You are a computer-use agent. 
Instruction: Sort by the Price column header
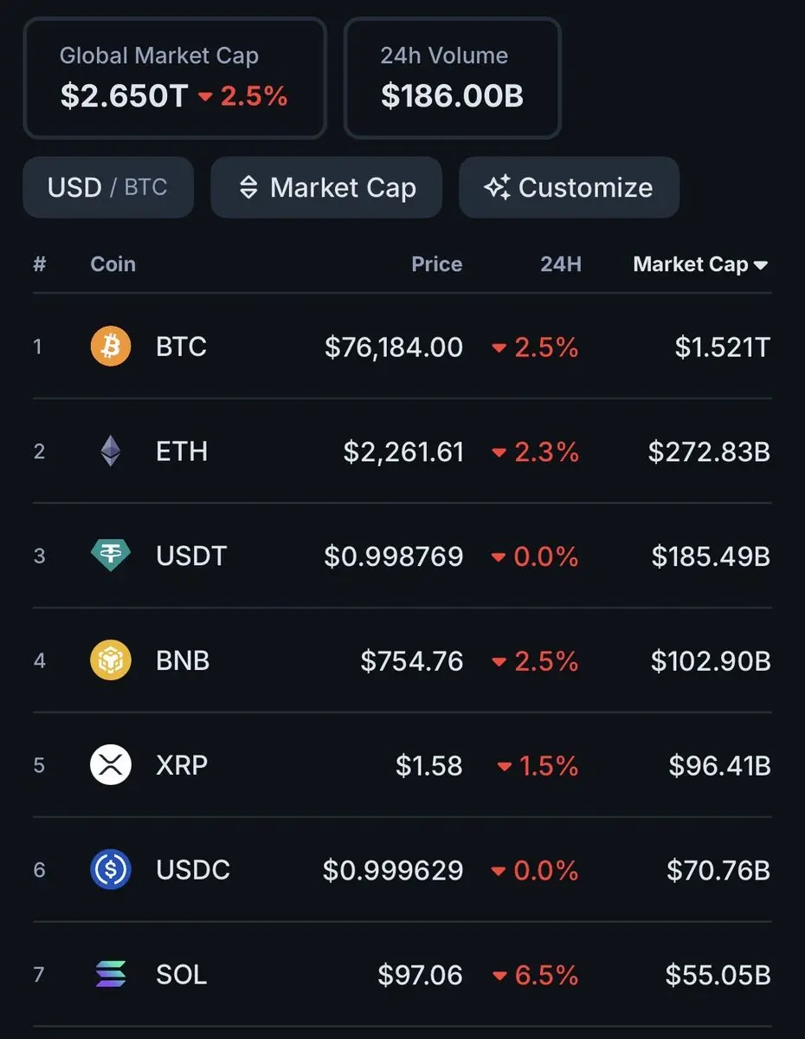[436, 264]
